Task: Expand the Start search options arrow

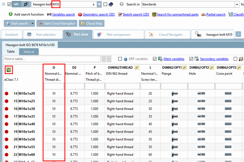Action: click(x=33, y=23)
